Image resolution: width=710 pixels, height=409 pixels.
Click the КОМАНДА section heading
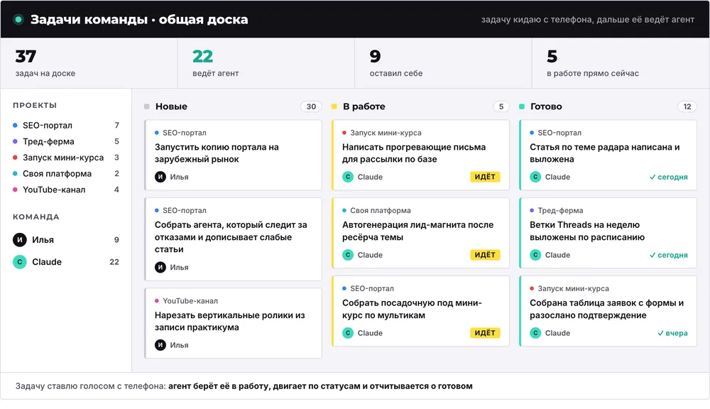pyautogui.click(x=35, y=217)
